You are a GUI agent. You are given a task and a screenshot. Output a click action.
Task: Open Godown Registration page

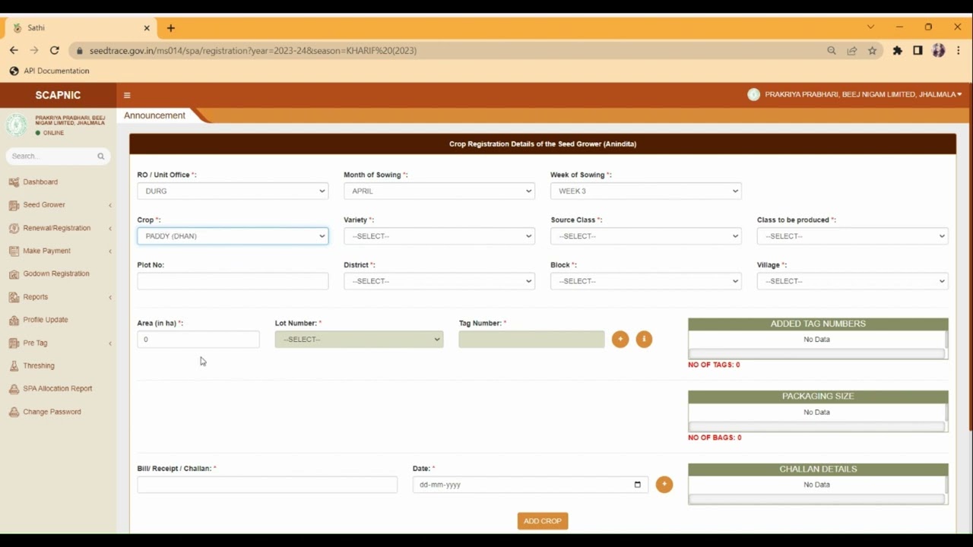pos(55,273)
